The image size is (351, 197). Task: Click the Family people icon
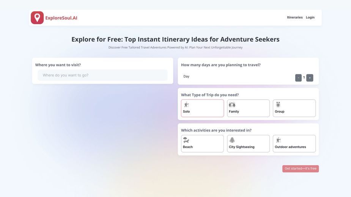(232, 105)
